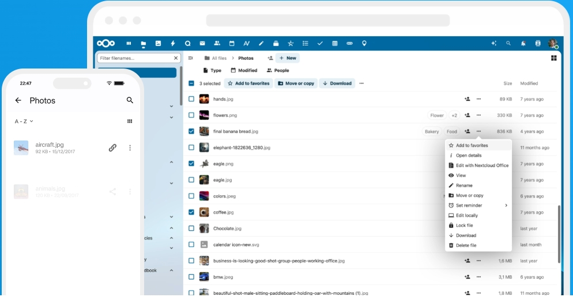Click the file list vertical scrollbar

[x=559, y=234]
